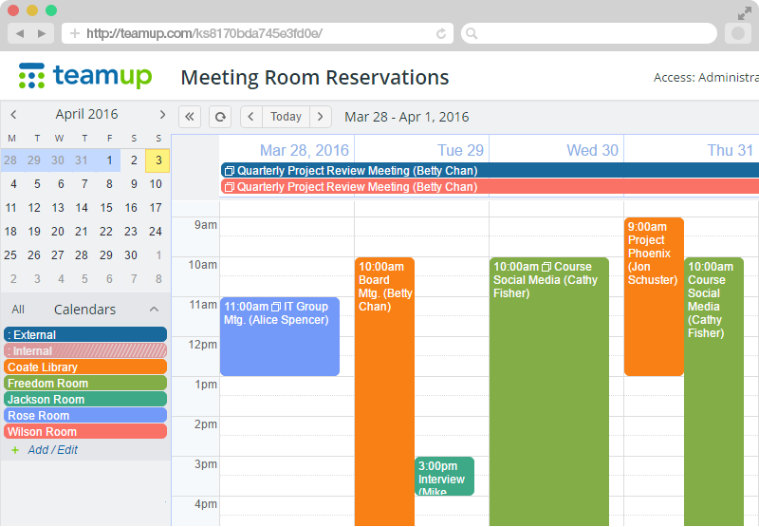Go to previous week with the left arrow beside Today
Image resolution: width=759 pixels, height=527 pixels.
click(x=251, y=117)
